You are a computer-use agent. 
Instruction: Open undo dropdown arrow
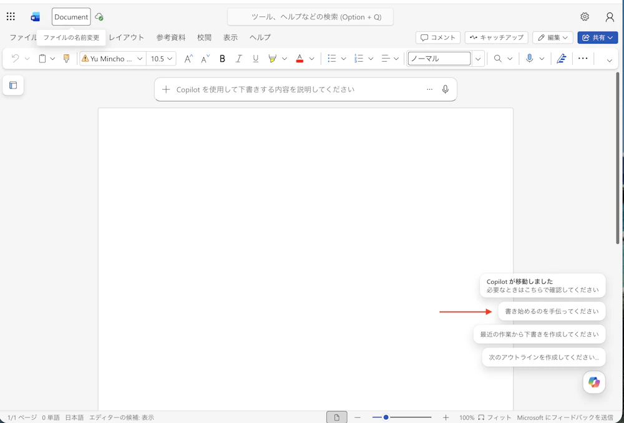click(27, 59)
